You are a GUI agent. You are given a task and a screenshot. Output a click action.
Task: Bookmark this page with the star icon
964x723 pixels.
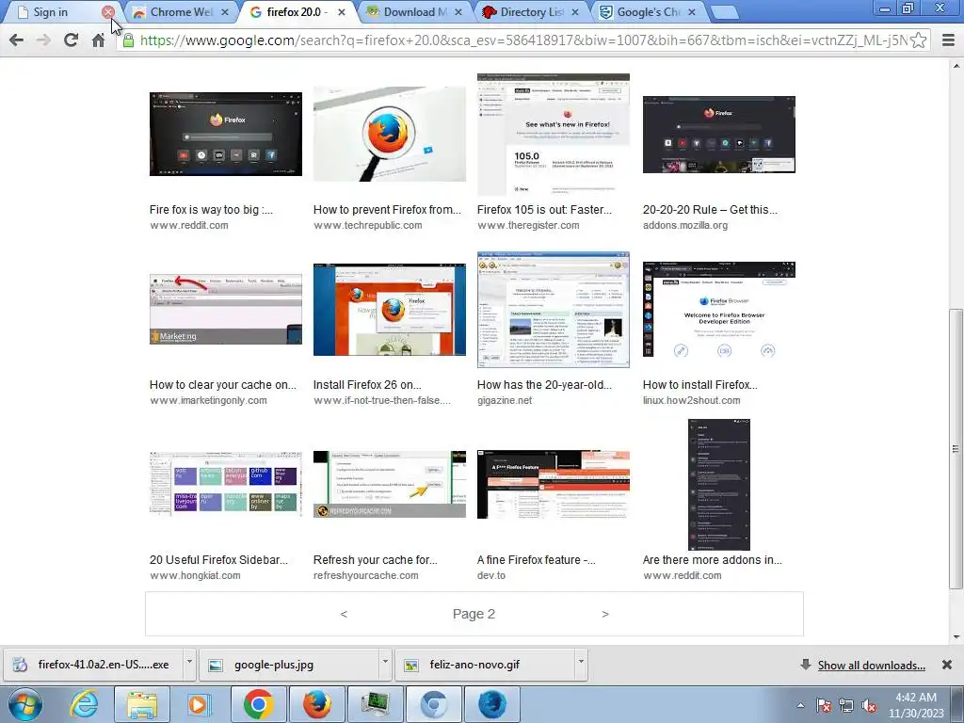[x=918, y=40]
